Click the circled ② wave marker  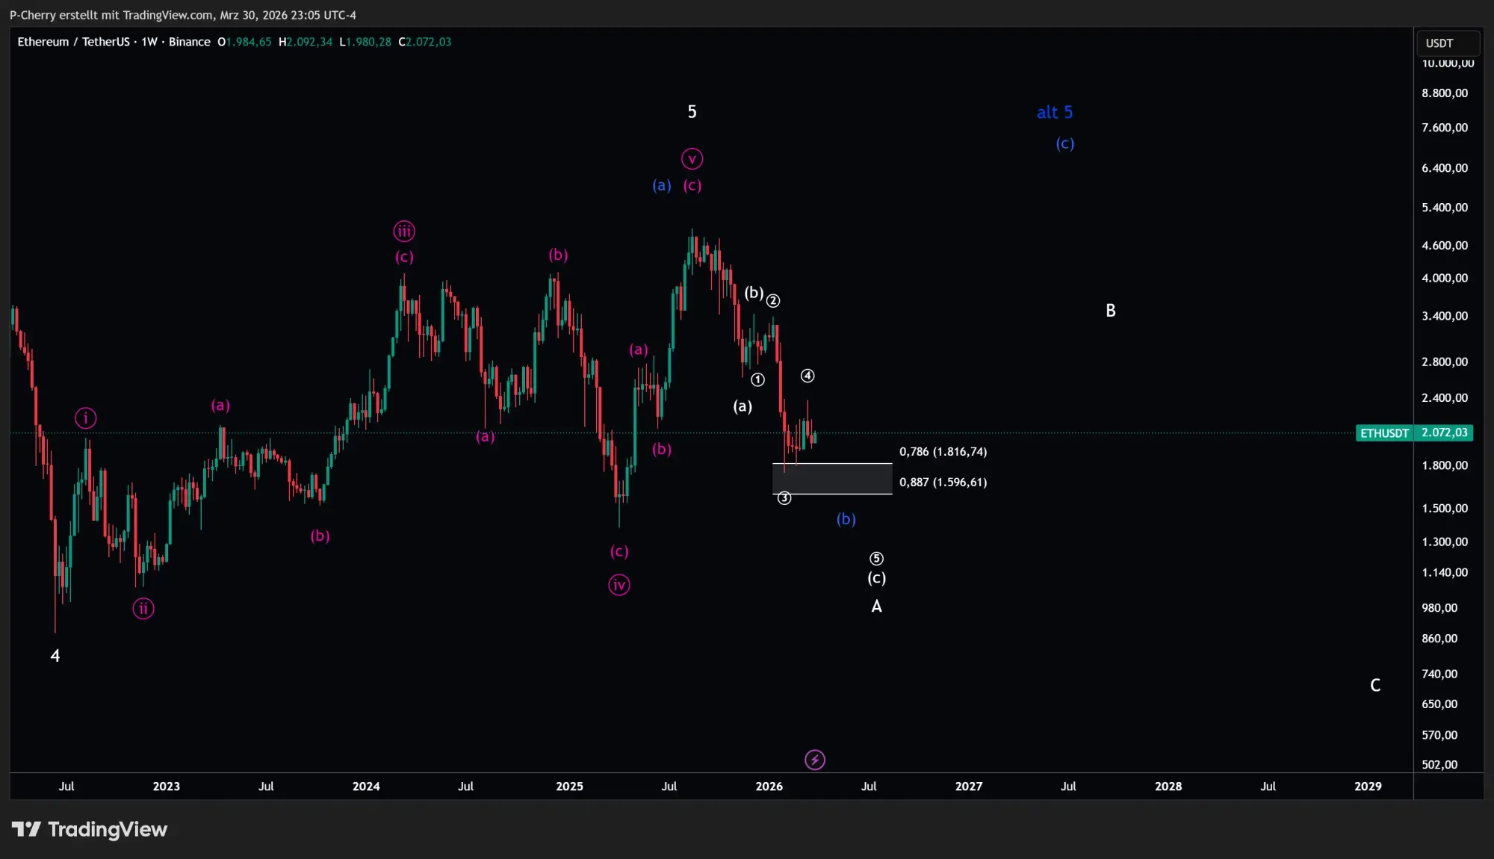click(773, 300)
